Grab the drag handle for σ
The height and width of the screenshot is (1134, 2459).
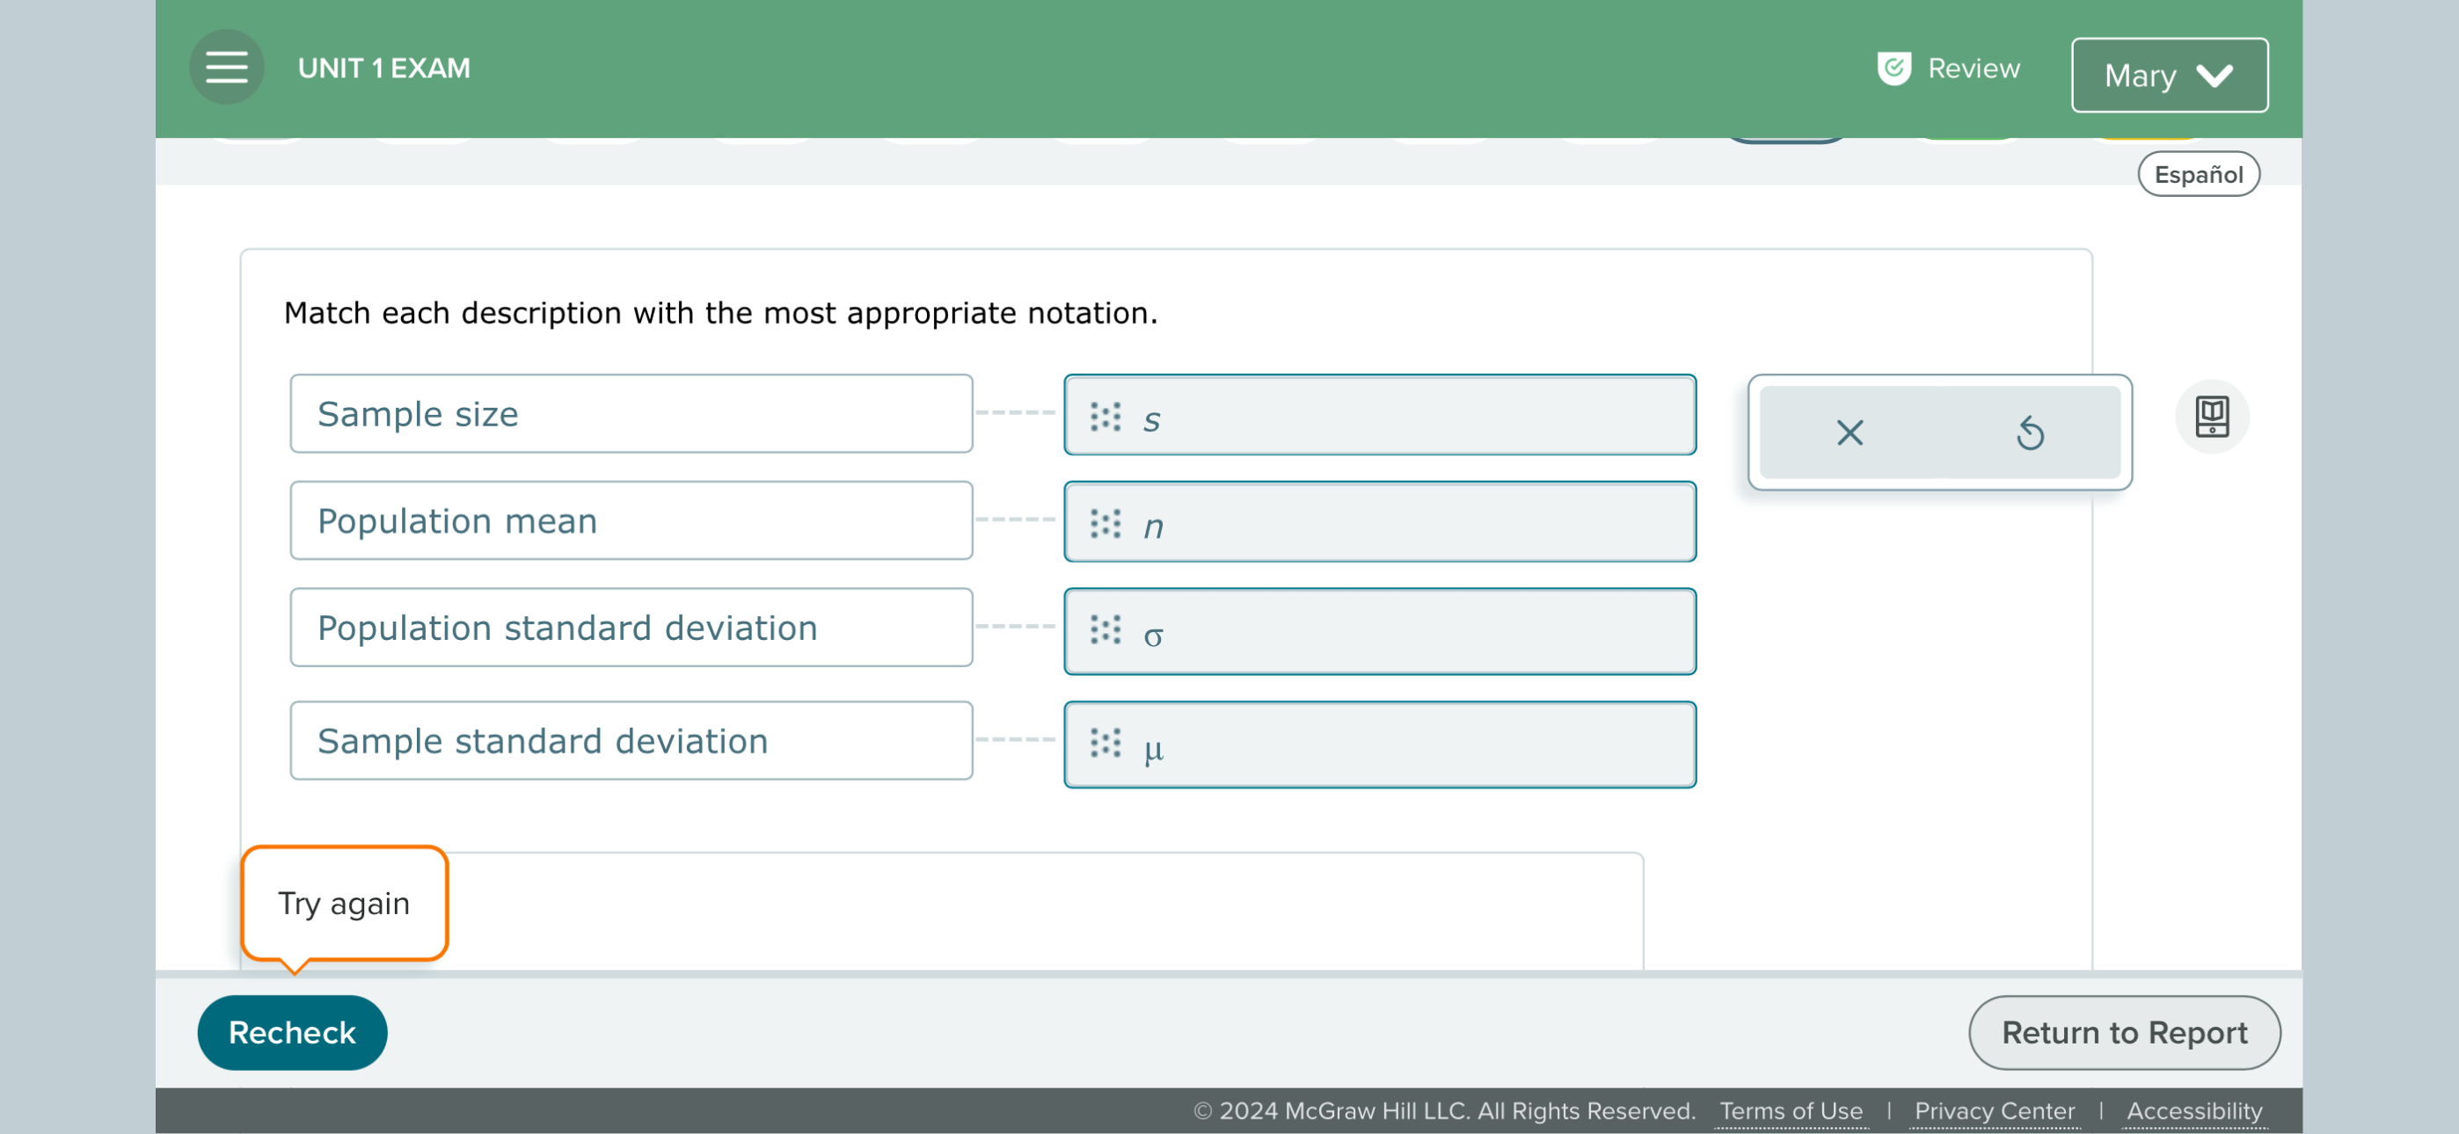pyautogui.click(x=1105, y=630)
